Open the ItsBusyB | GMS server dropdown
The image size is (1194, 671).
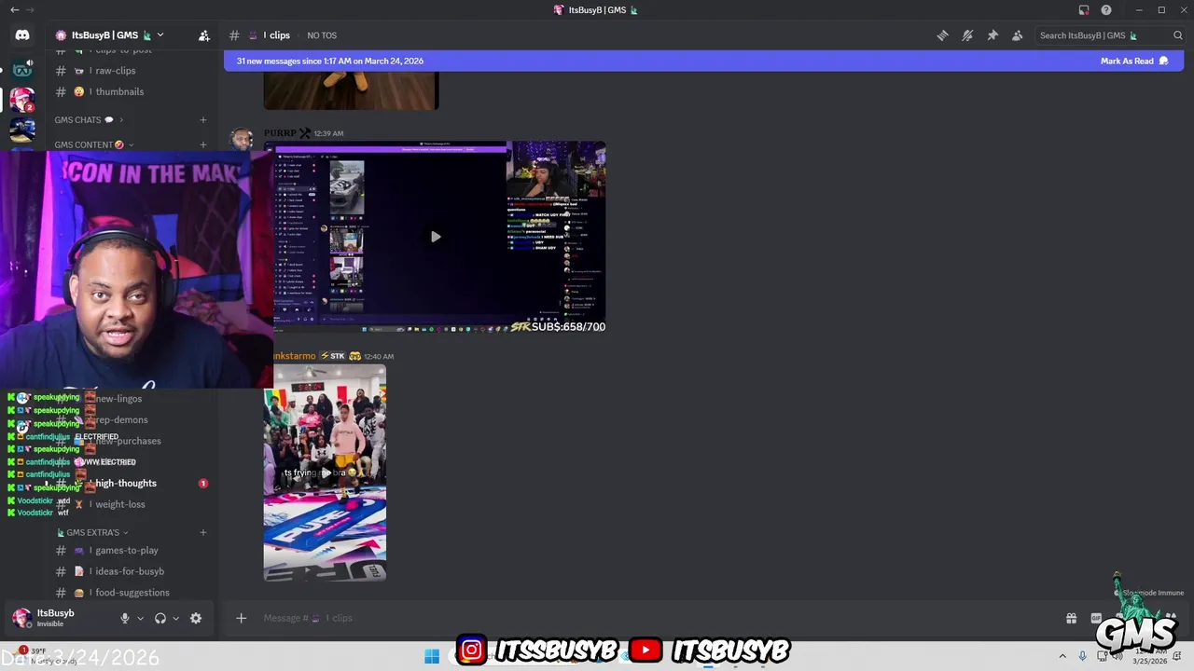click(110, 35)
